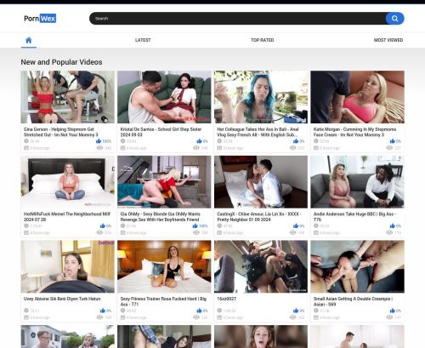Click thumbs-up icon on Katie Morgan video card

393,141
